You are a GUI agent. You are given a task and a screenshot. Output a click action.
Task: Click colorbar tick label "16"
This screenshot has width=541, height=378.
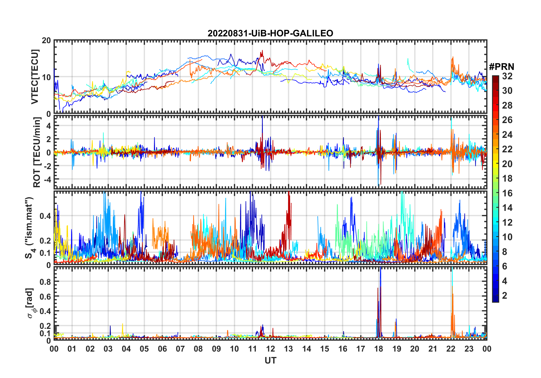coord(507,193)
